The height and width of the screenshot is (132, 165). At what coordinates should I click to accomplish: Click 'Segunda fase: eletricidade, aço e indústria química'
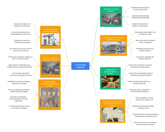[x=20, y=66]
